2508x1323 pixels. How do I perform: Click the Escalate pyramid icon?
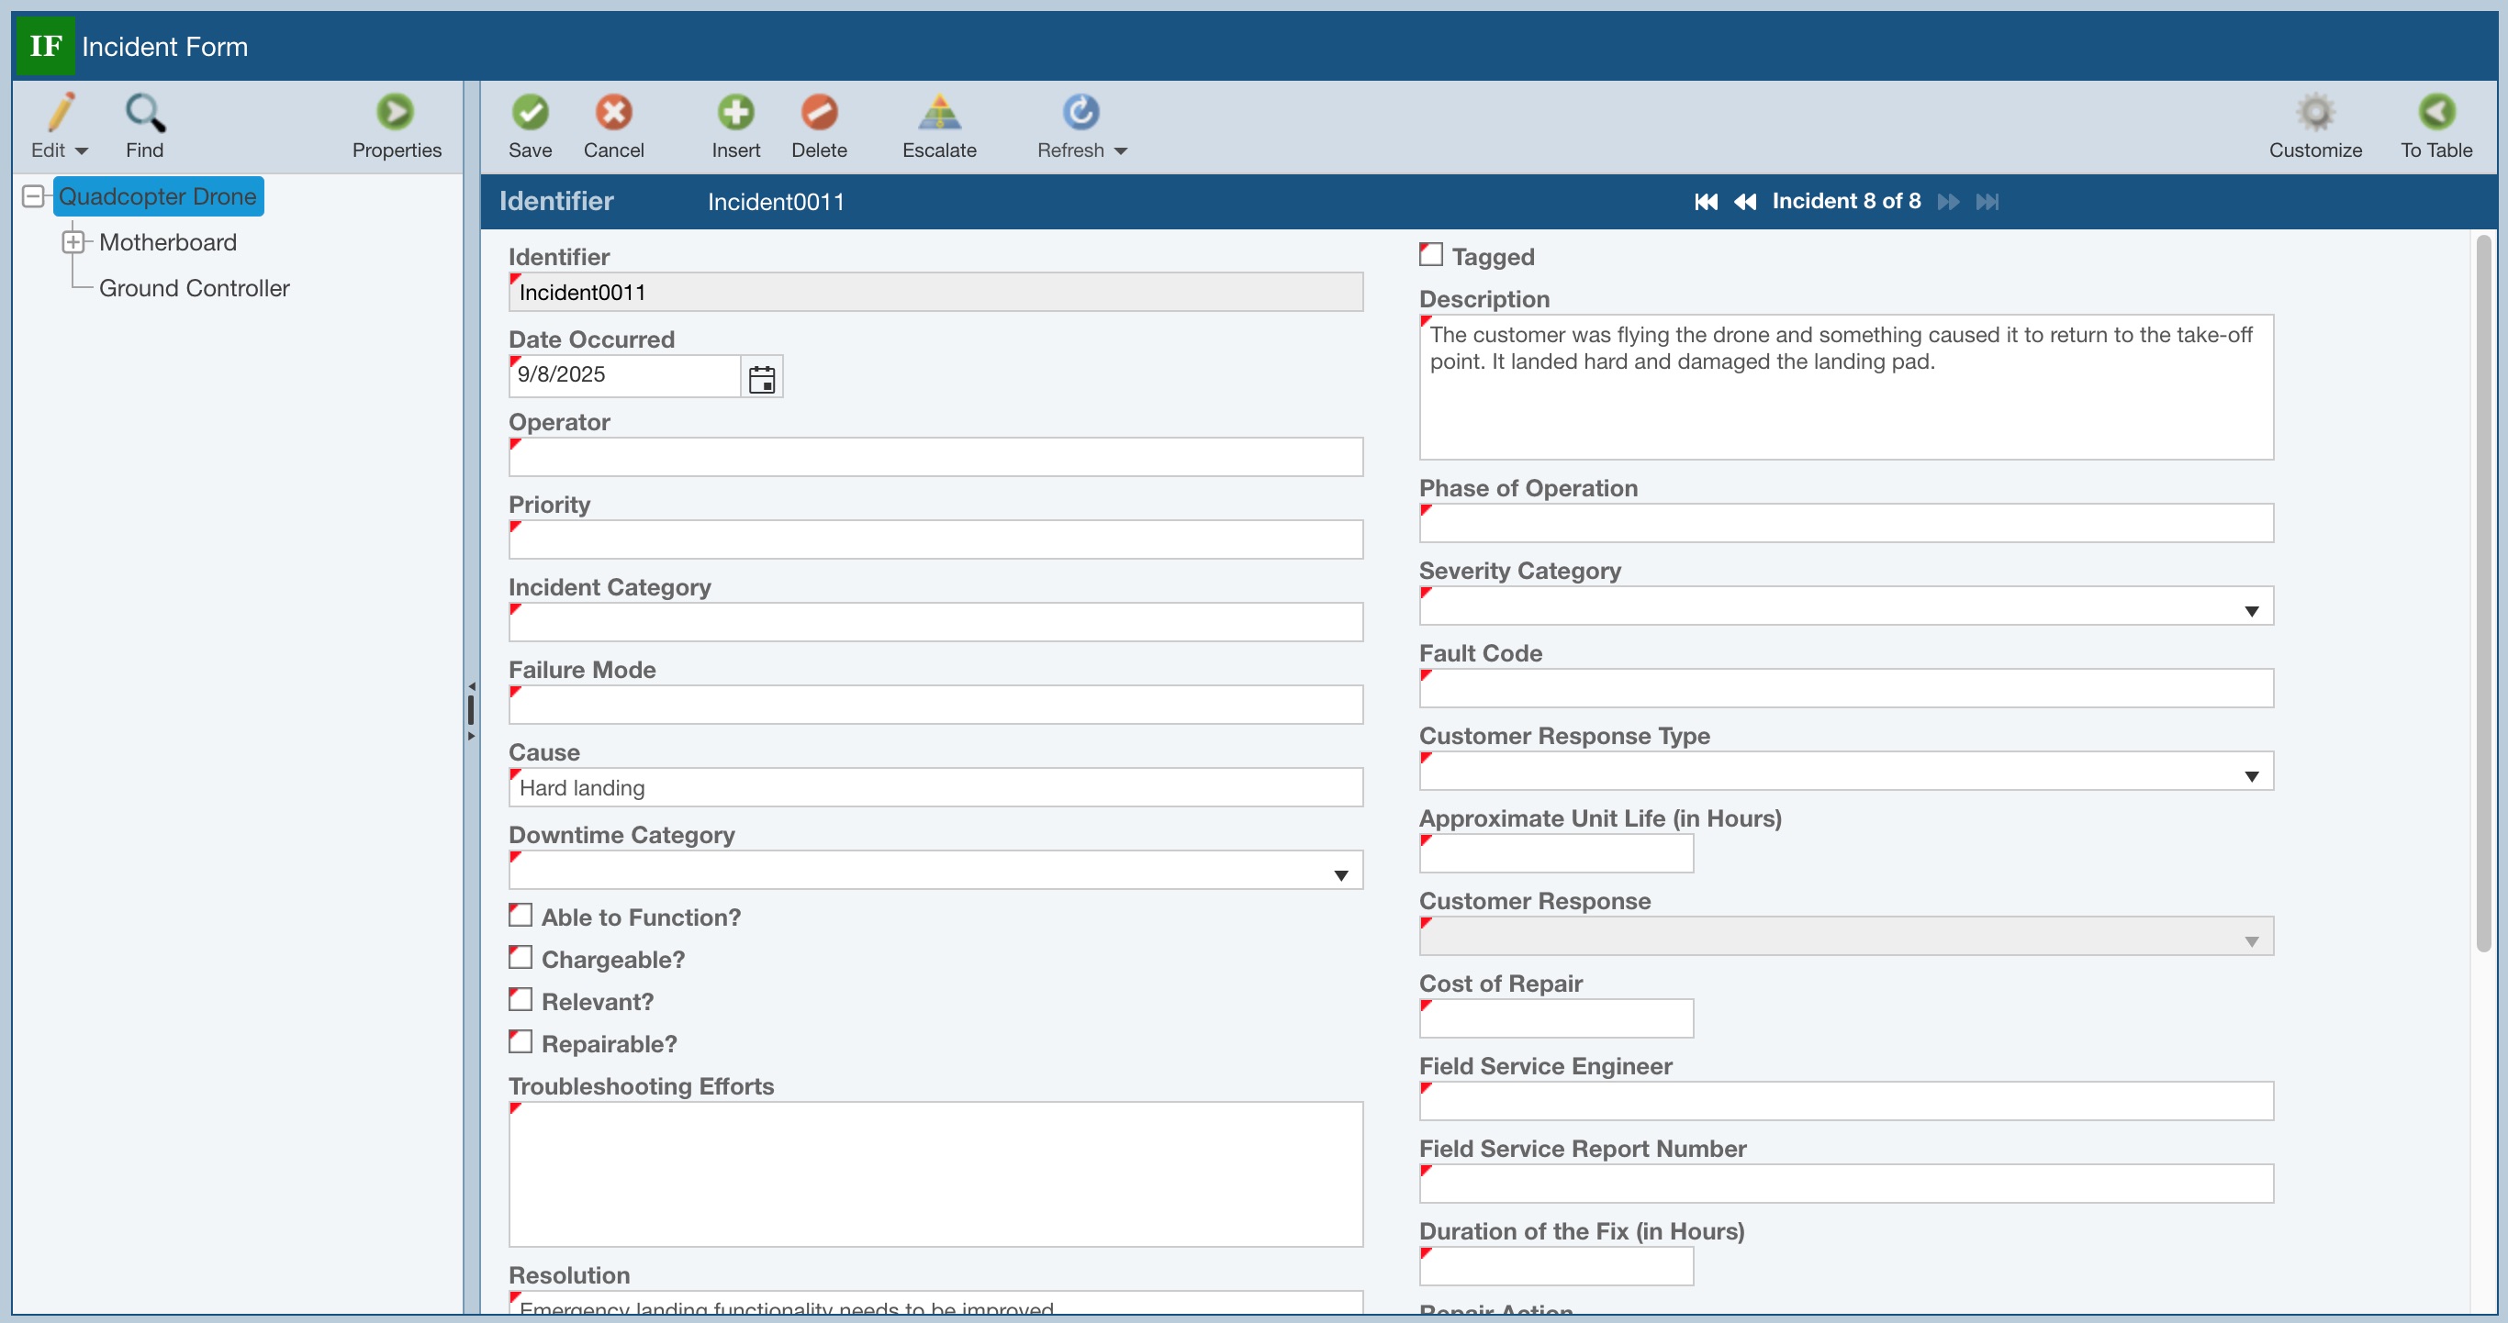click(938, 113)
